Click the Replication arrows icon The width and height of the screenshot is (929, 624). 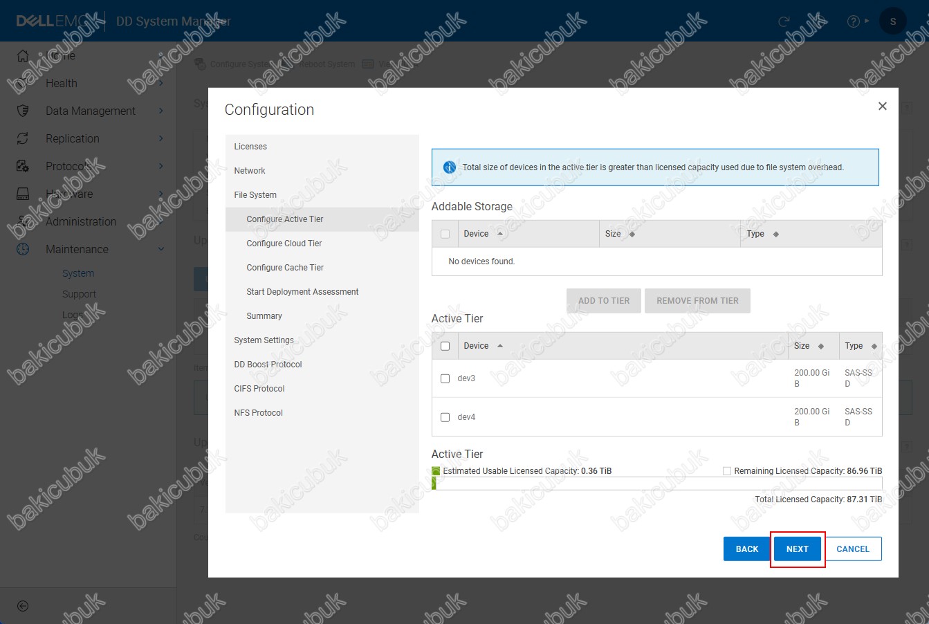(23, 138)
